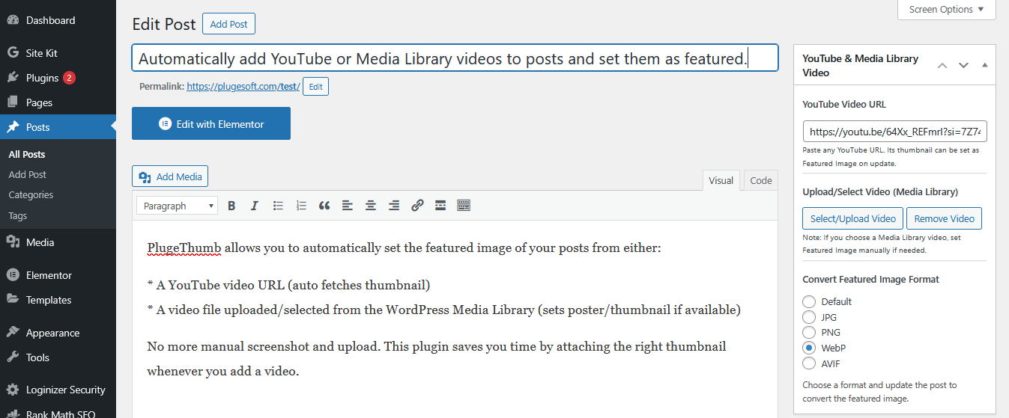Insert a bulleted list
Image resolution: width=1009 pixels, height=418 pixels.
coord(278,206)
